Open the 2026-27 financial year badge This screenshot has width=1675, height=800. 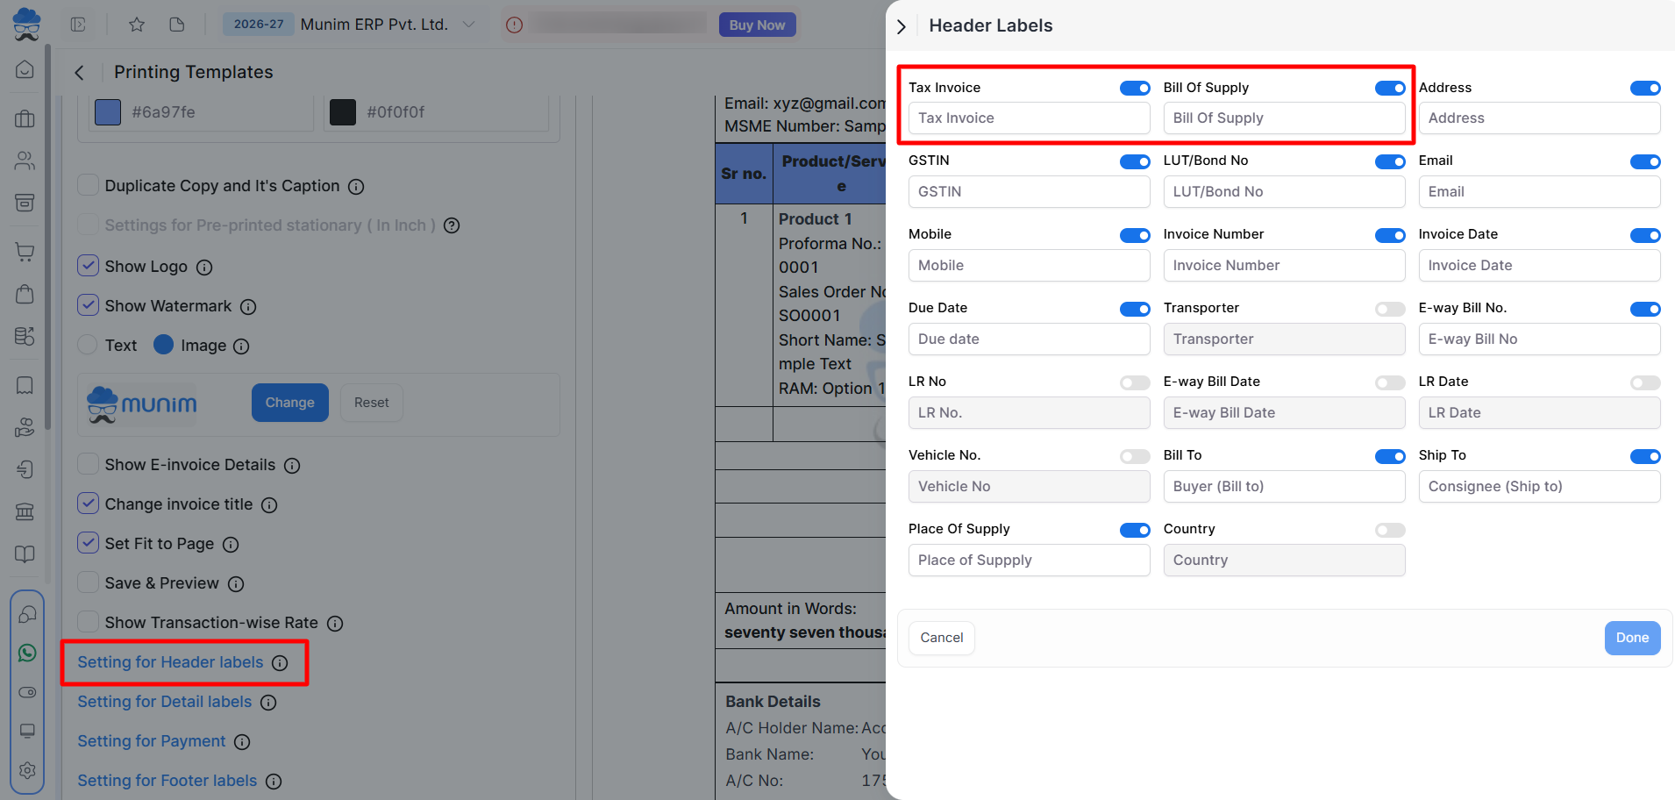tap(259, 25)
